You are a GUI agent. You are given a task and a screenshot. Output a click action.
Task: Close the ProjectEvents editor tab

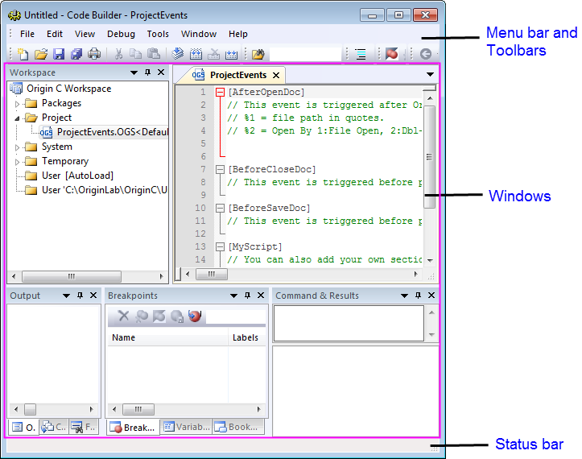[276, 76]
